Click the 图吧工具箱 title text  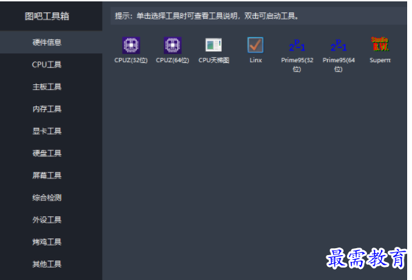click(47, 17)
